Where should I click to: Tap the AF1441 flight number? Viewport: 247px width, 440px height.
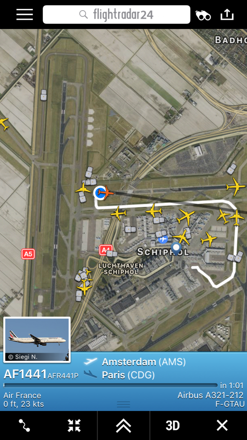coord(25,374)
